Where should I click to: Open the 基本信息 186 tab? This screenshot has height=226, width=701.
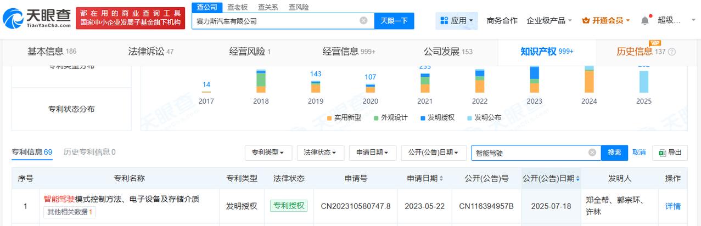pos(52,52)
